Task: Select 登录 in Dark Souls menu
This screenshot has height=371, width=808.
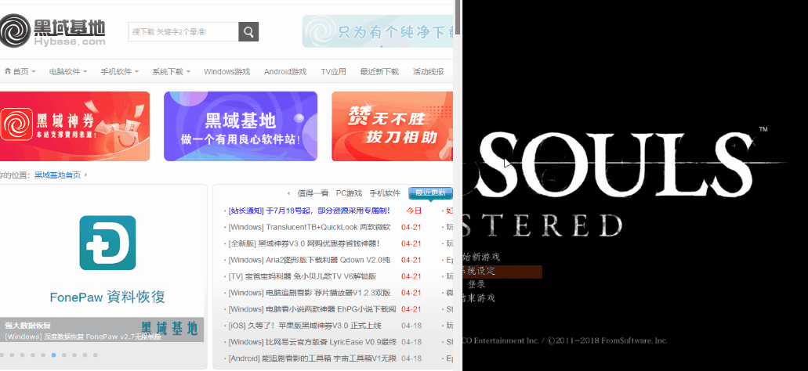Action: pyautogui.click(x=476, y=285)
